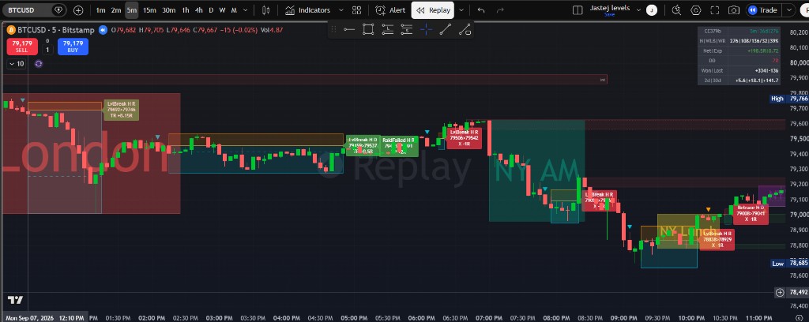The width and height of the screenshot is (809, 322).
Task: Click the blue 79,179 BUY button
Action: 73,47
